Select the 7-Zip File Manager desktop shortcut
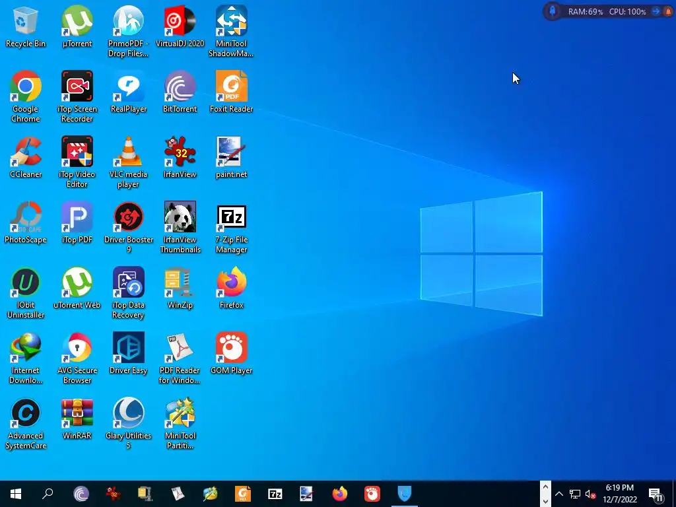The width and height of the screenshot is (676, 507). (x=231, y=228)
